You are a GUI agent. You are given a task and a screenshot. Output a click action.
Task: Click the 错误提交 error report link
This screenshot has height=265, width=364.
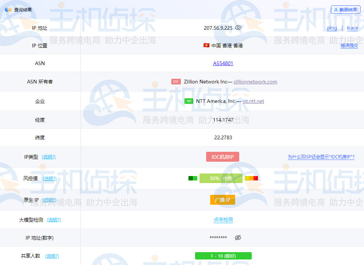click(349, 46)
